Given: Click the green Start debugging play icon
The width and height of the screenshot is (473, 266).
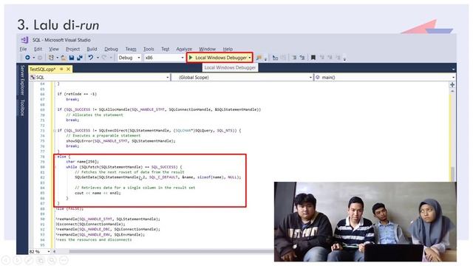Looking at the screenshot, I should [x=191, y=58].
